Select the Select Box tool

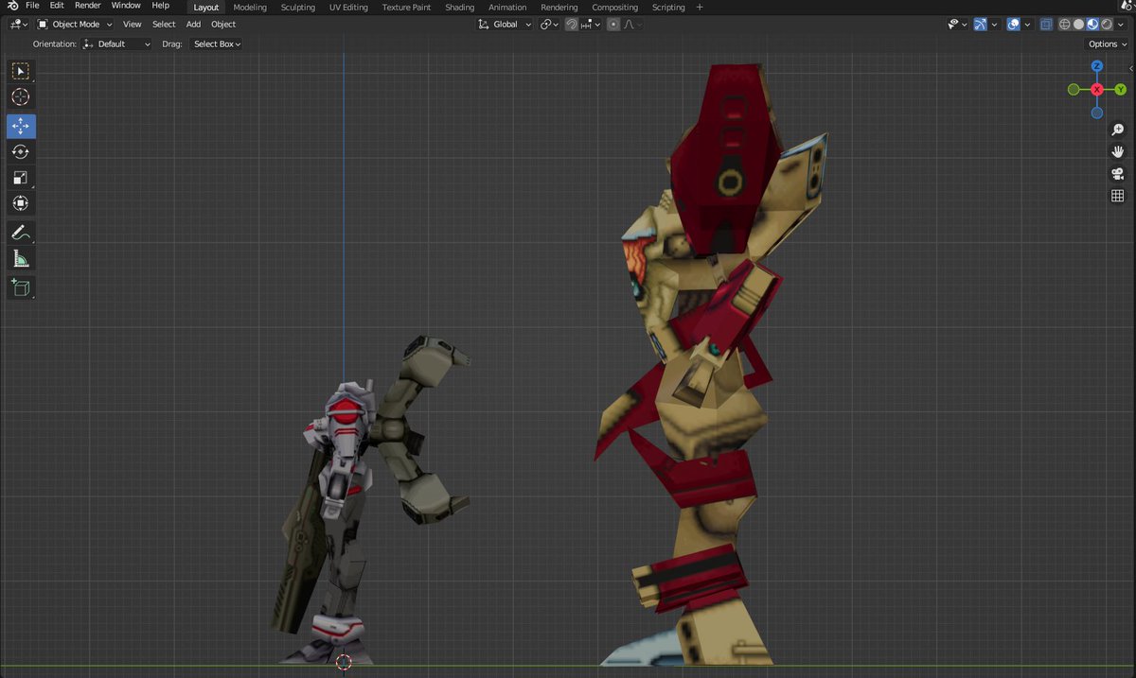[x=21, y=71]
